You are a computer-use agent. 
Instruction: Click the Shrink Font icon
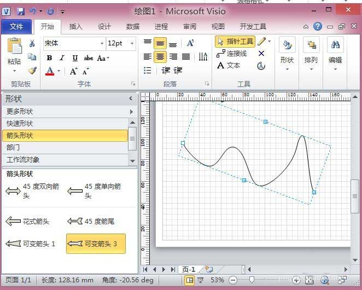pos(86,71)
